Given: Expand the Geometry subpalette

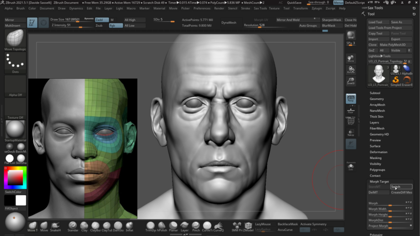Looking at the screenshot, I should (x=376, y=99).
